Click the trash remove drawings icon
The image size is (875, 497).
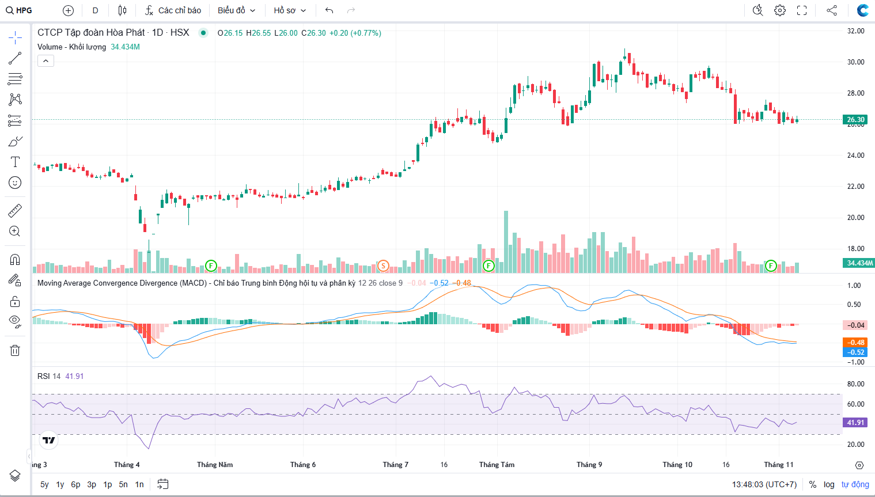tap(15, 350)
